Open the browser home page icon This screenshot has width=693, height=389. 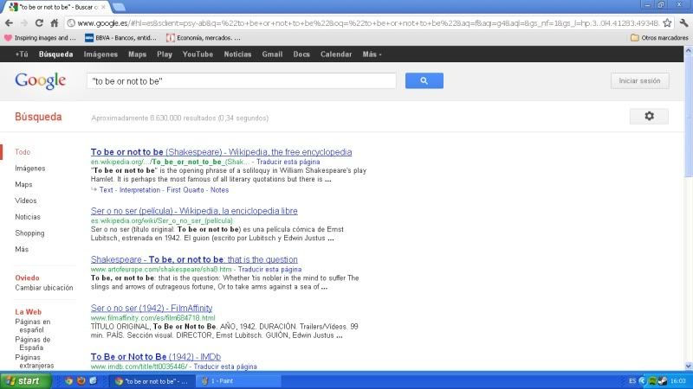click(x=54, y=23)
